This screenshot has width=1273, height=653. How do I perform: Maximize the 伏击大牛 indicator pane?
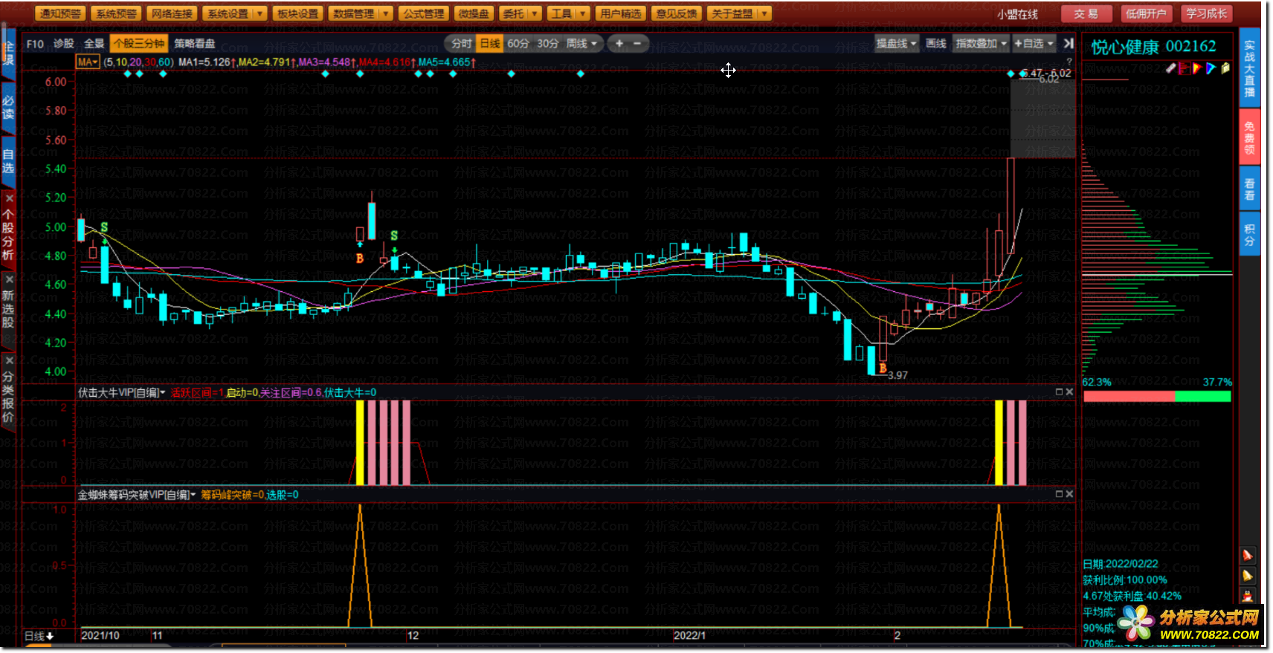pos(1059,392)
